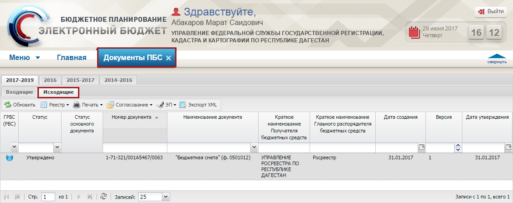This screenshot has width=513, height=203.
Task: Click the red user profile icon
Action: click(176, 12)
